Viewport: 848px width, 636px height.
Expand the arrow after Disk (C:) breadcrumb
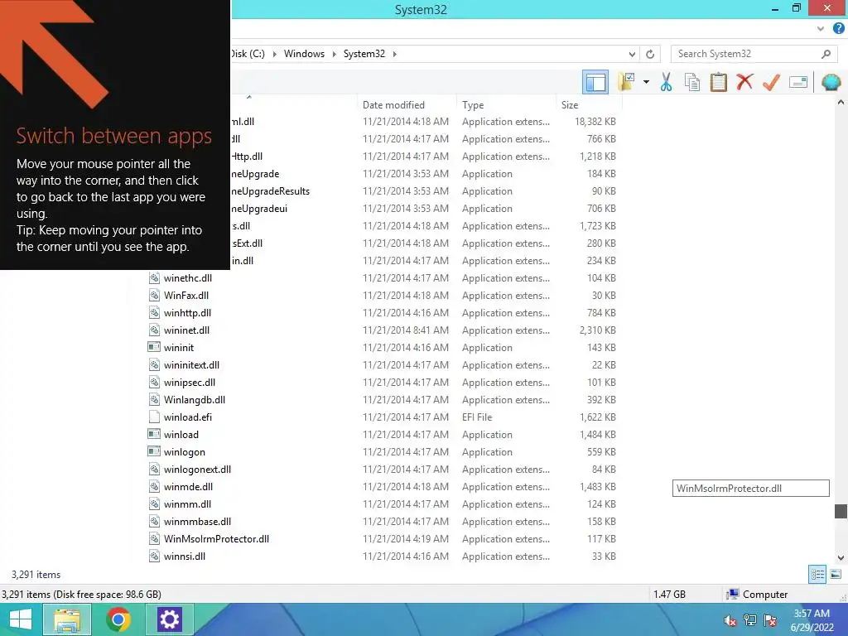274,54
